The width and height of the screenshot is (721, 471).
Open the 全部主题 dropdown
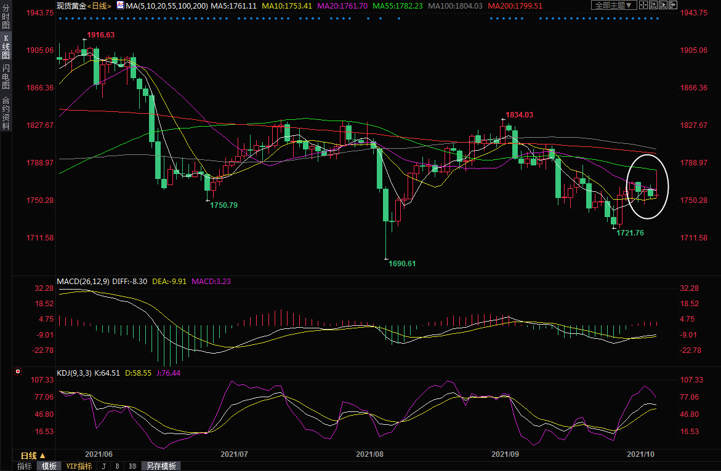pyautogui.click(x=613, y=6)
